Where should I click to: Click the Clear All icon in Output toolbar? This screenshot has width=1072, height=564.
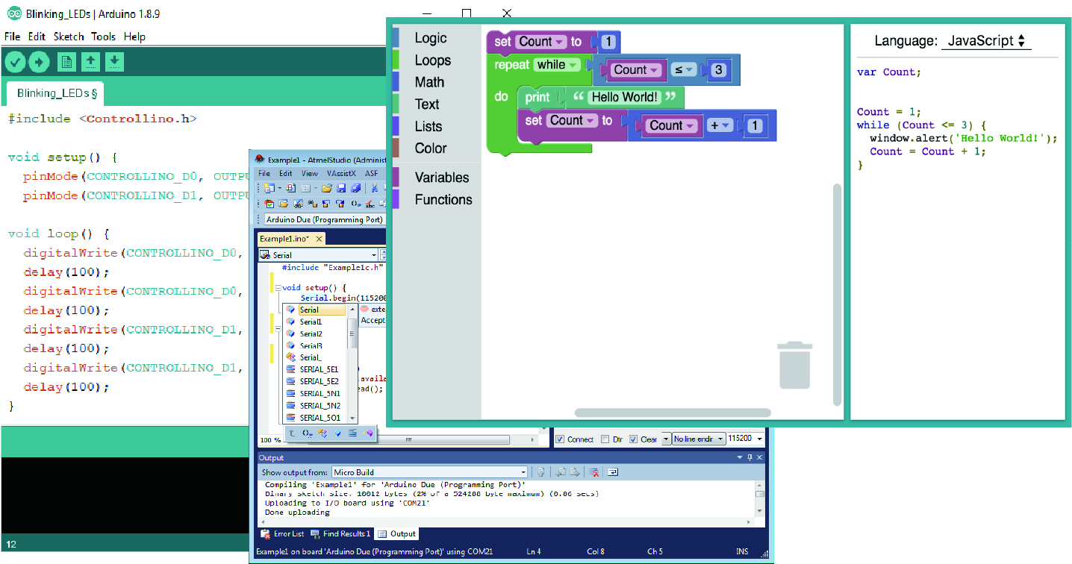click(593, 472)
